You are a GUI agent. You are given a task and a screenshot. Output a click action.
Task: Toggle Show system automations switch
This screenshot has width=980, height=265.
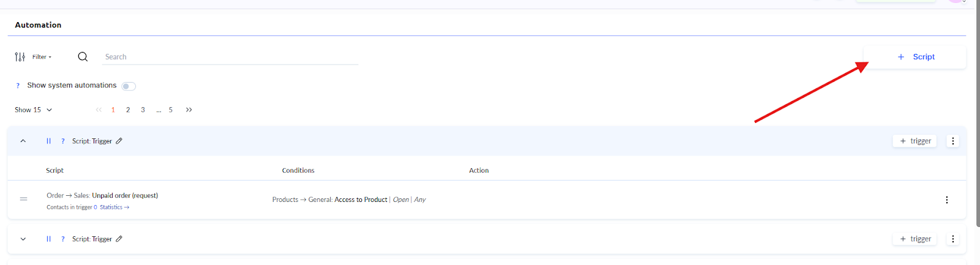pyautogui.click(x=129, y=86)
